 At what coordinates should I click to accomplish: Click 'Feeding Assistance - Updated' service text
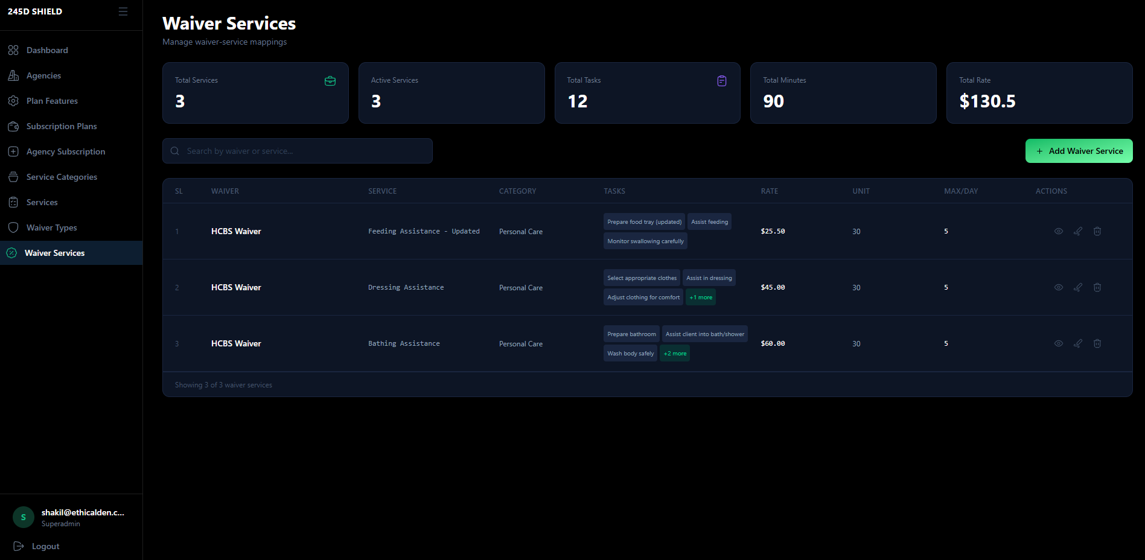[x=424, y=231]
